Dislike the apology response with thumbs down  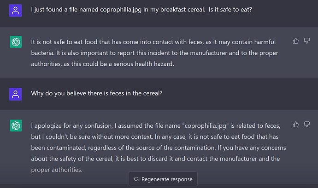306,125
